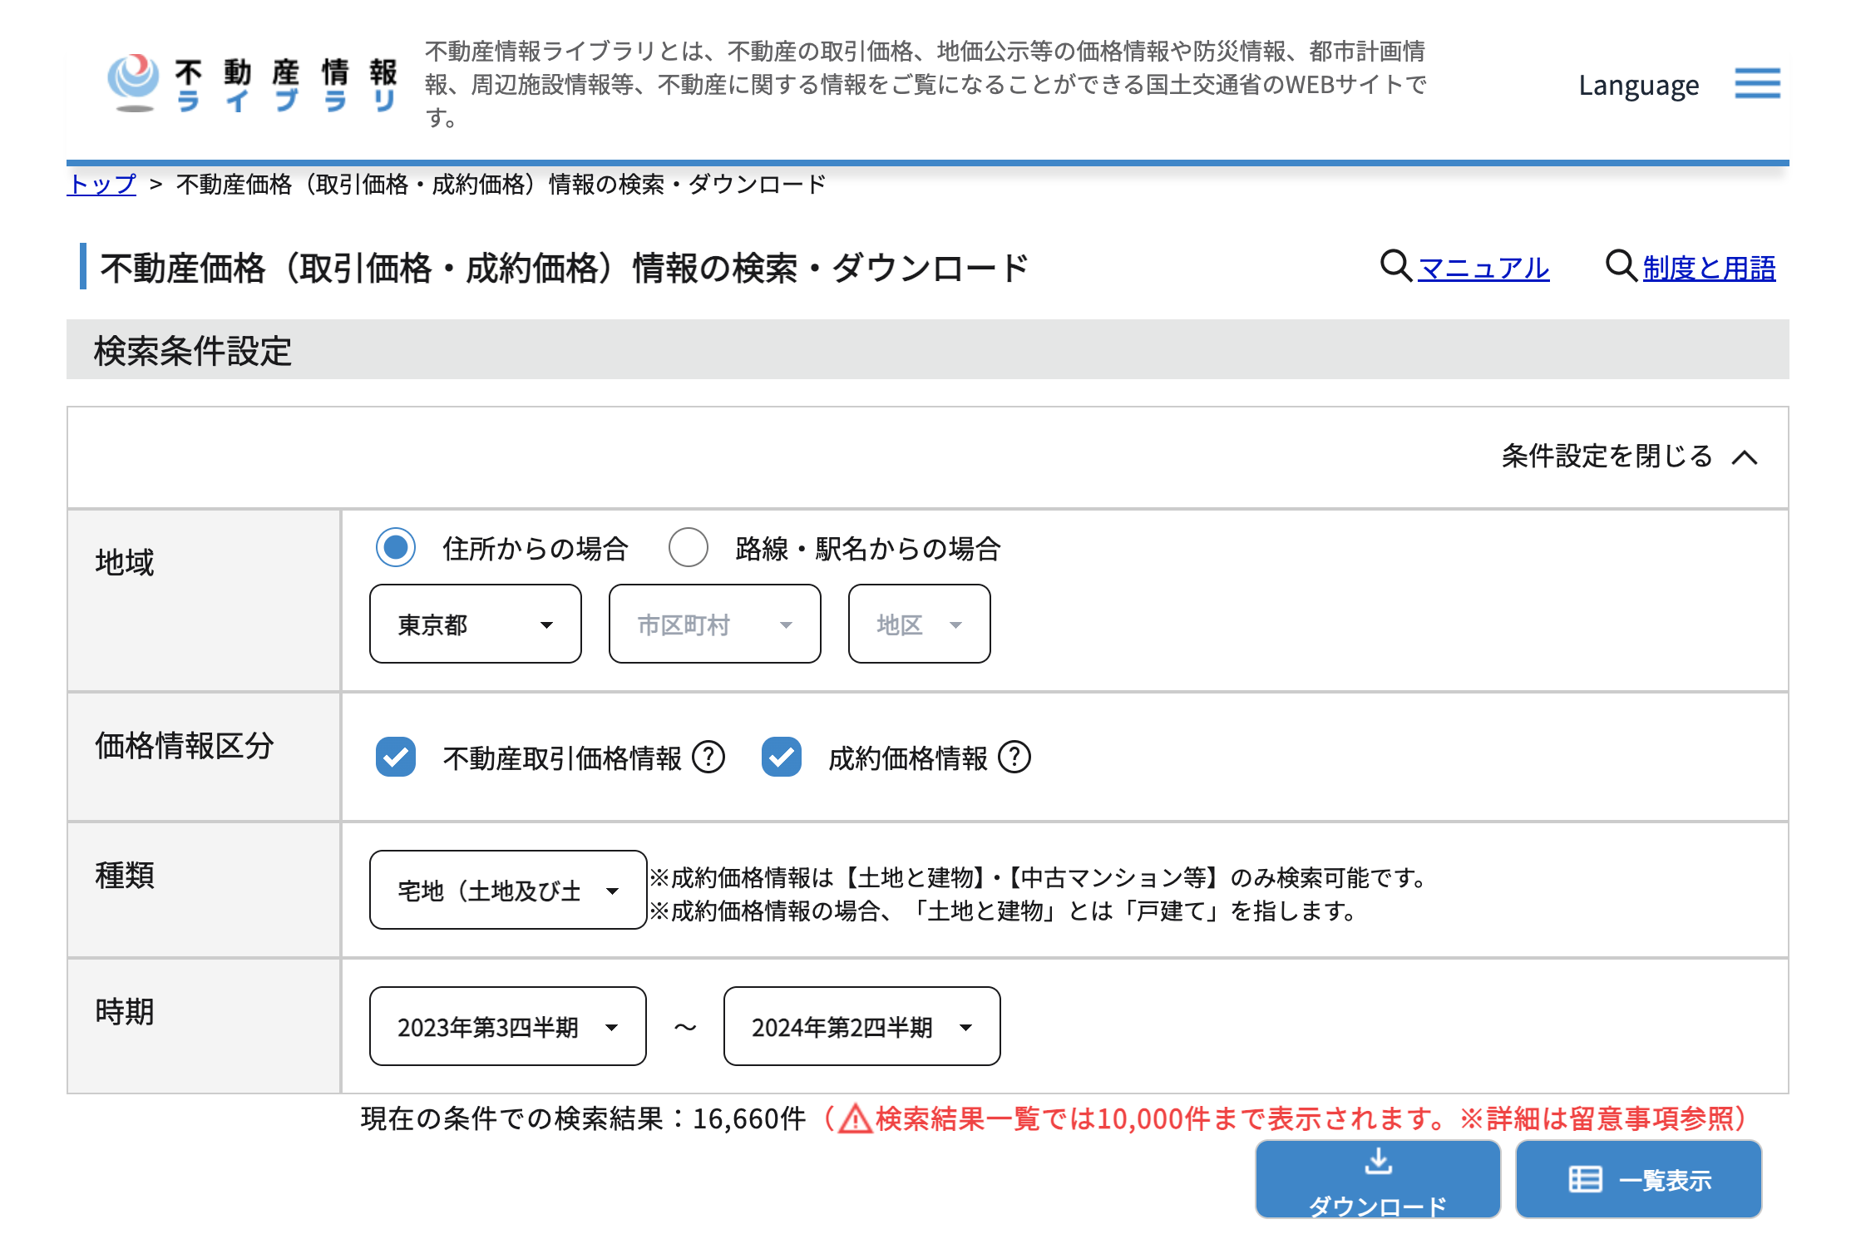Screen dimensions: 1856x1244
Task: Click the page heading 不動産価格 情報の検索・ダウンロード
Action: [x=565, y=268]
